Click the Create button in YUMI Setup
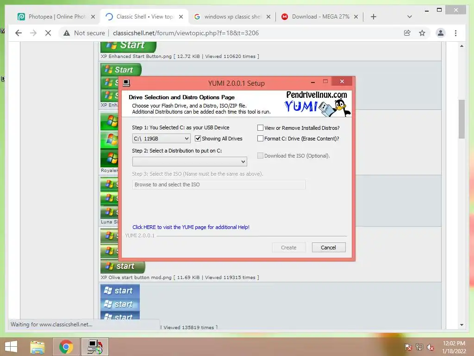The image size is (474, 356). pyautogui.click(x=289, y=248)
